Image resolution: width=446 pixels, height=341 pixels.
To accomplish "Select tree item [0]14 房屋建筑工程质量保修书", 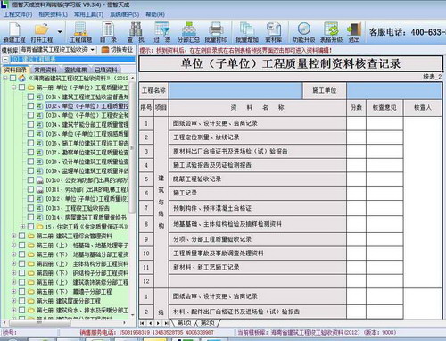I will coord(87,217).
